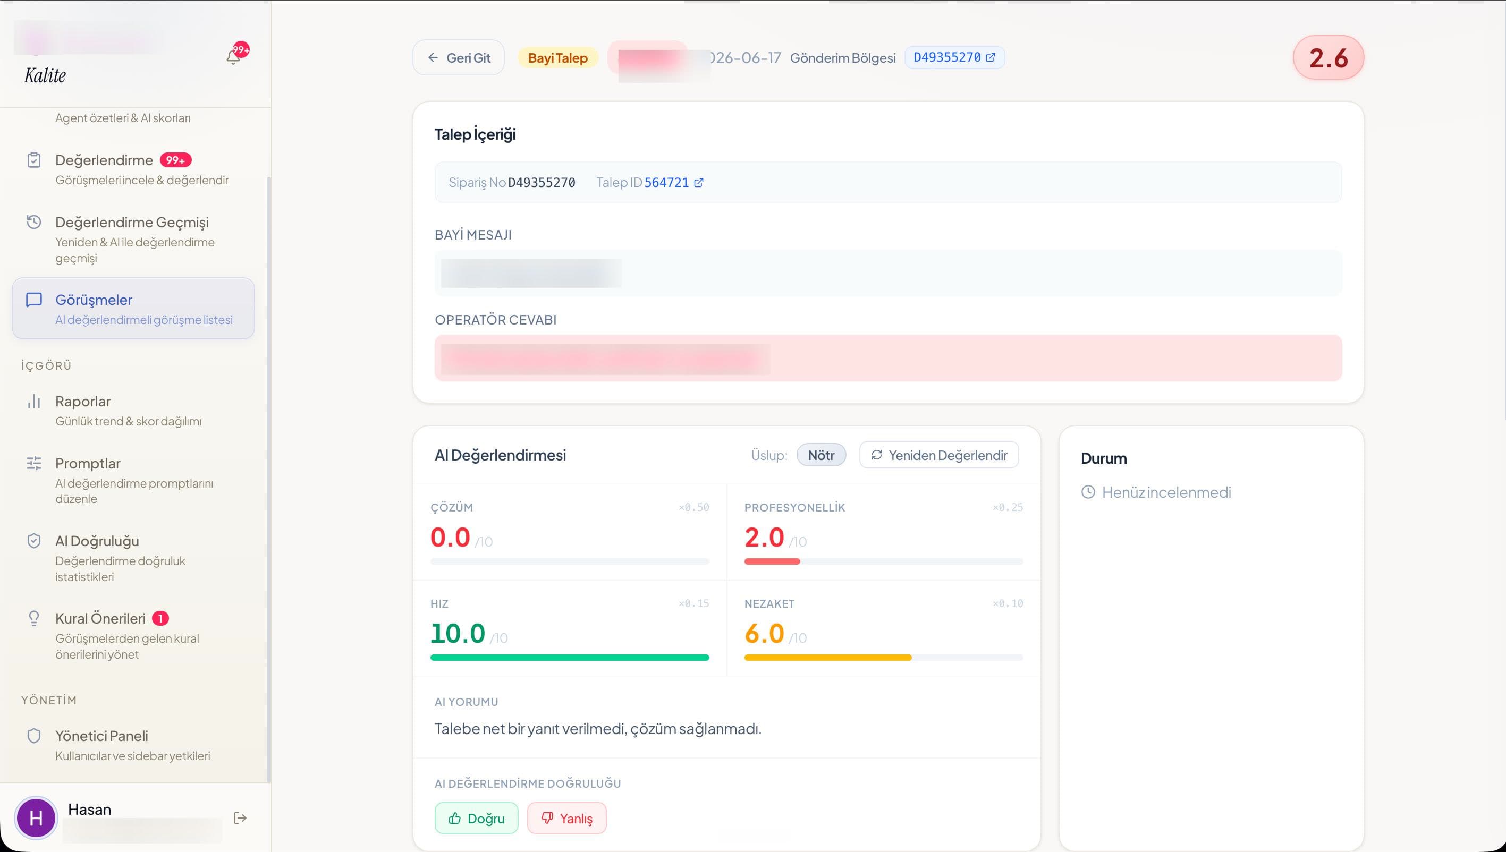
Task: Click the external link icon next to Talep ID
Action: click(x=698, y=183)
